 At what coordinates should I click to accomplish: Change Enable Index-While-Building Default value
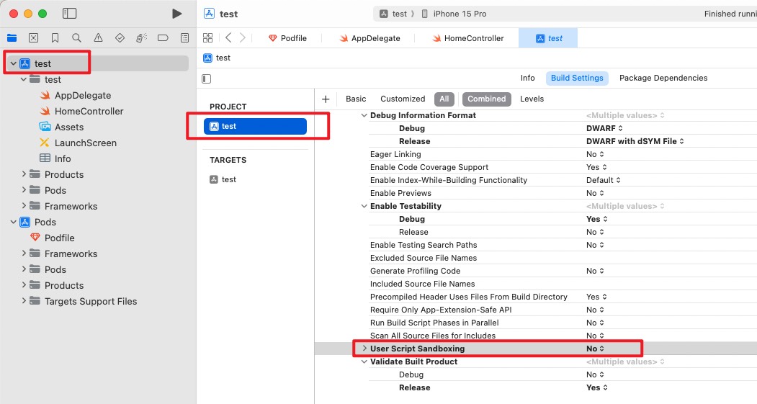604,180
